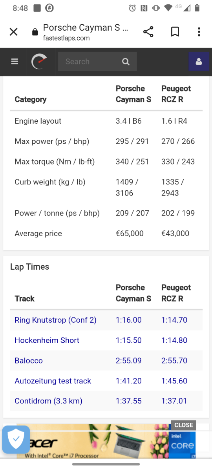Open the hamburger navigation menu
The height and width of the screenshot is (471, 212).
coord(15,62)
